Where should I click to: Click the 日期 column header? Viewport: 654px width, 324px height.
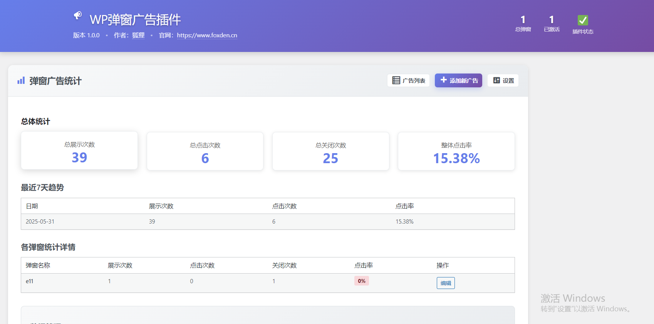[32, 206]
